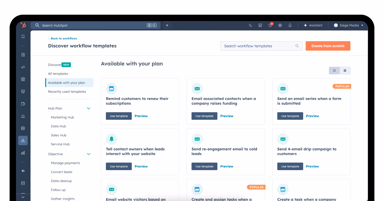
Task: Filter by Marketing Hub
Action: click(x=62, y=117)
